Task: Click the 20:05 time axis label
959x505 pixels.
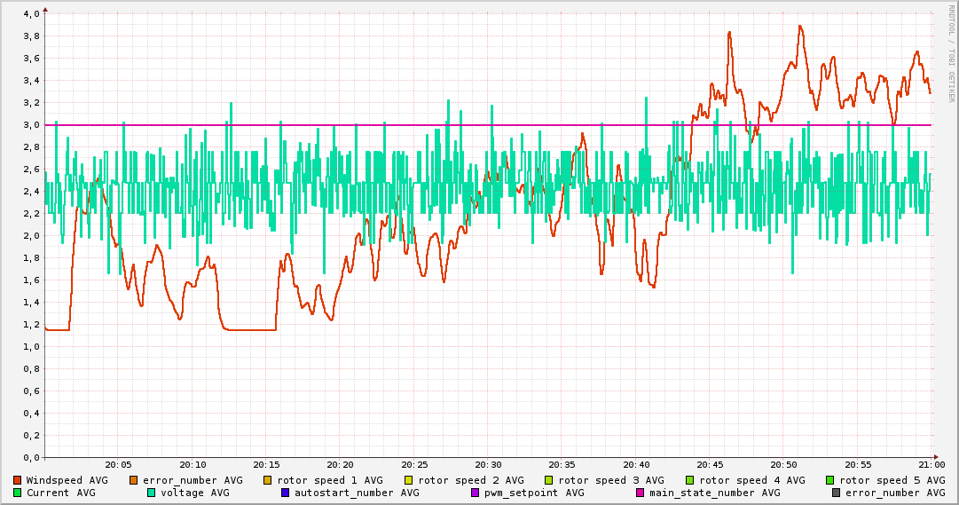Action: 118,464
